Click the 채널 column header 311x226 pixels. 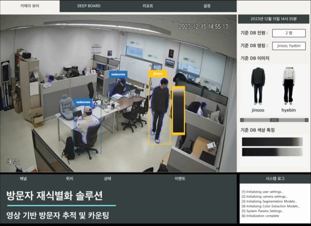[x=23, y=178]
